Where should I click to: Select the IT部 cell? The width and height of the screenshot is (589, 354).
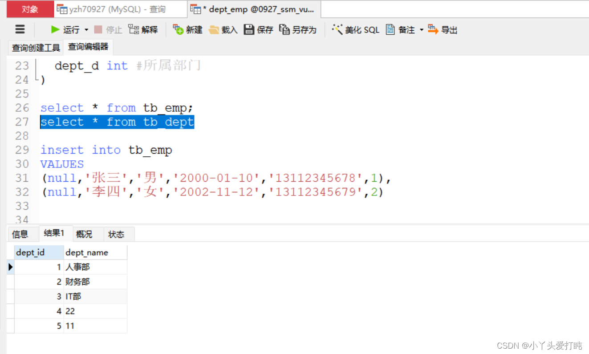pos(96,297)
